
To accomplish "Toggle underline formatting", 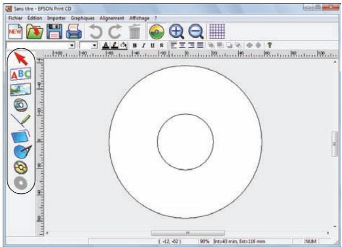I will [x=152, y=46].
